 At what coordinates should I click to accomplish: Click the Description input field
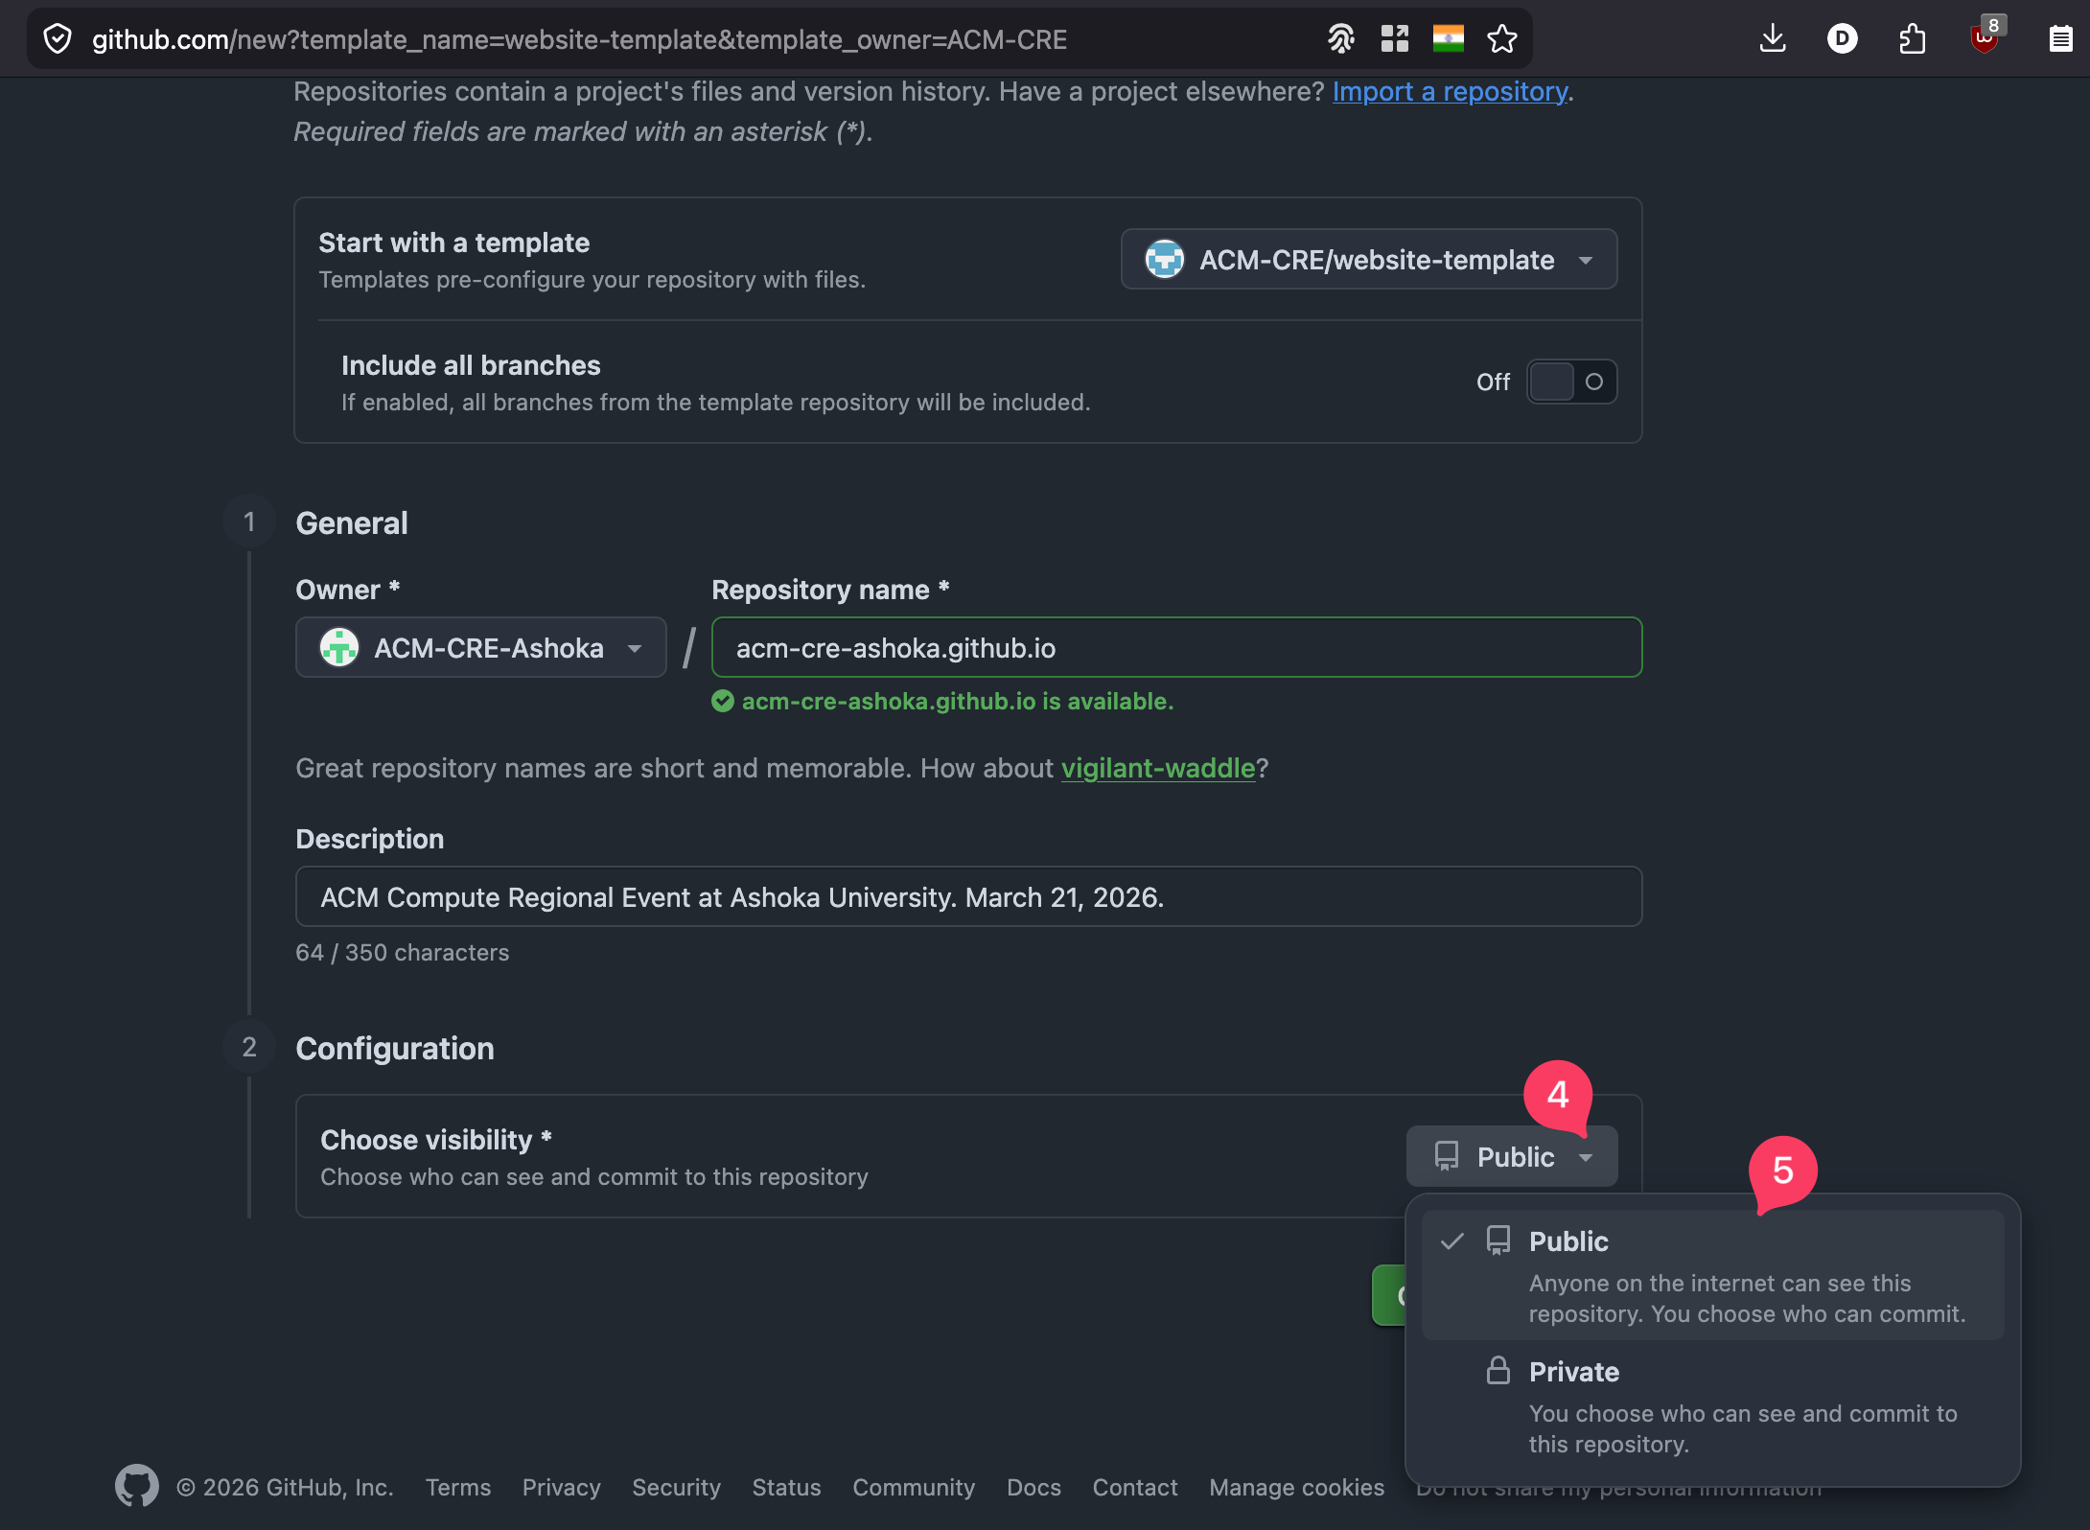point(968,897)
